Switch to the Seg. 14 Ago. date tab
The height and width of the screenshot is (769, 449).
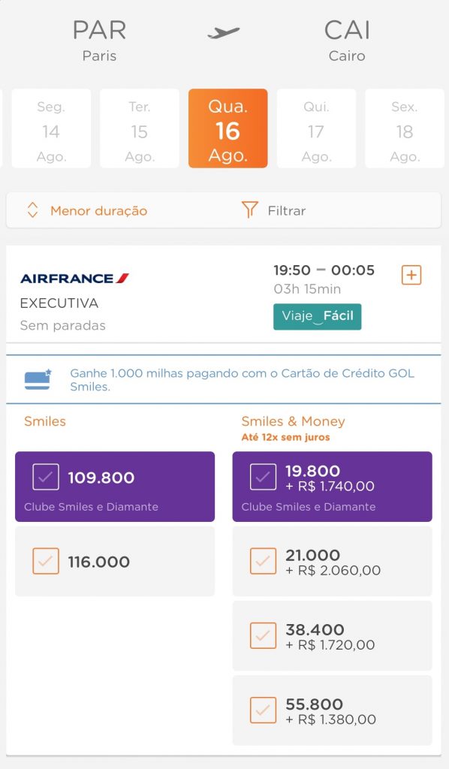tap(50, 128)
